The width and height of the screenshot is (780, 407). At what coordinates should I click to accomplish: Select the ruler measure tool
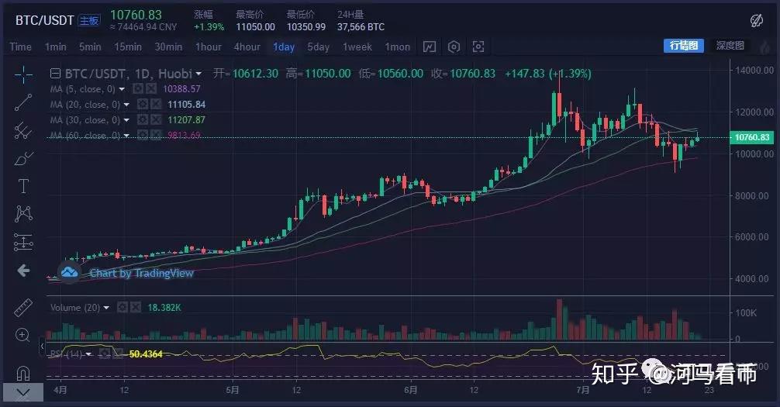tap(23, 308)
